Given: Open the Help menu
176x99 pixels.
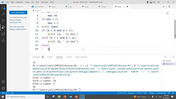Looking at the screenshot, I should point(52,2).
